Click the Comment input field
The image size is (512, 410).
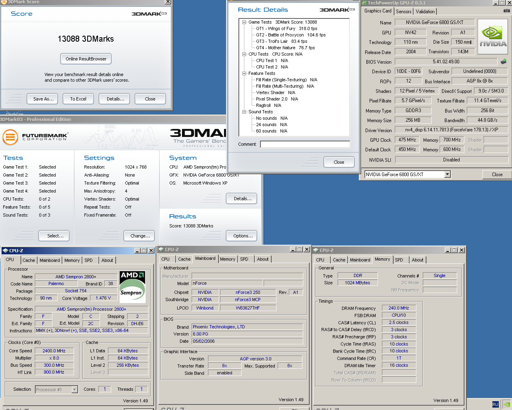point(305,144)
